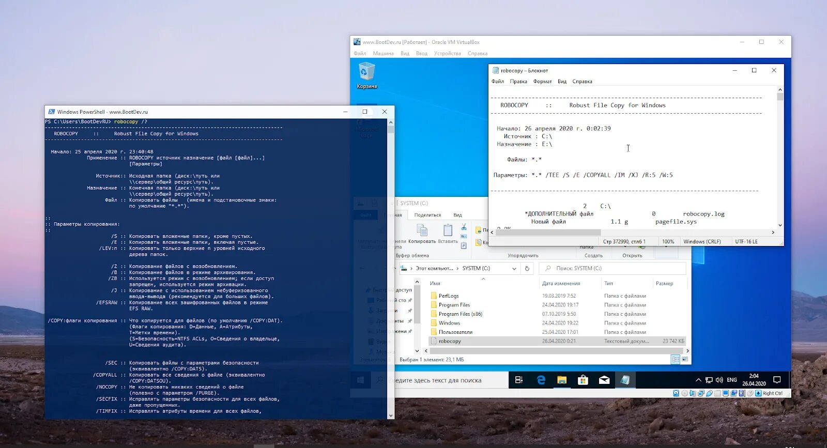Open the Устройства menu in VirtualBox

(447, 54)
